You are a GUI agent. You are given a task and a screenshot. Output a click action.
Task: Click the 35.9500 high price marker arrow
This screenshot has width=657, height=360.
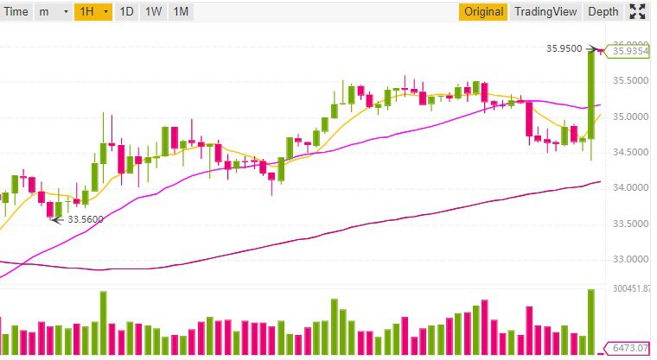pyautogui.click(x=591, y=49)
